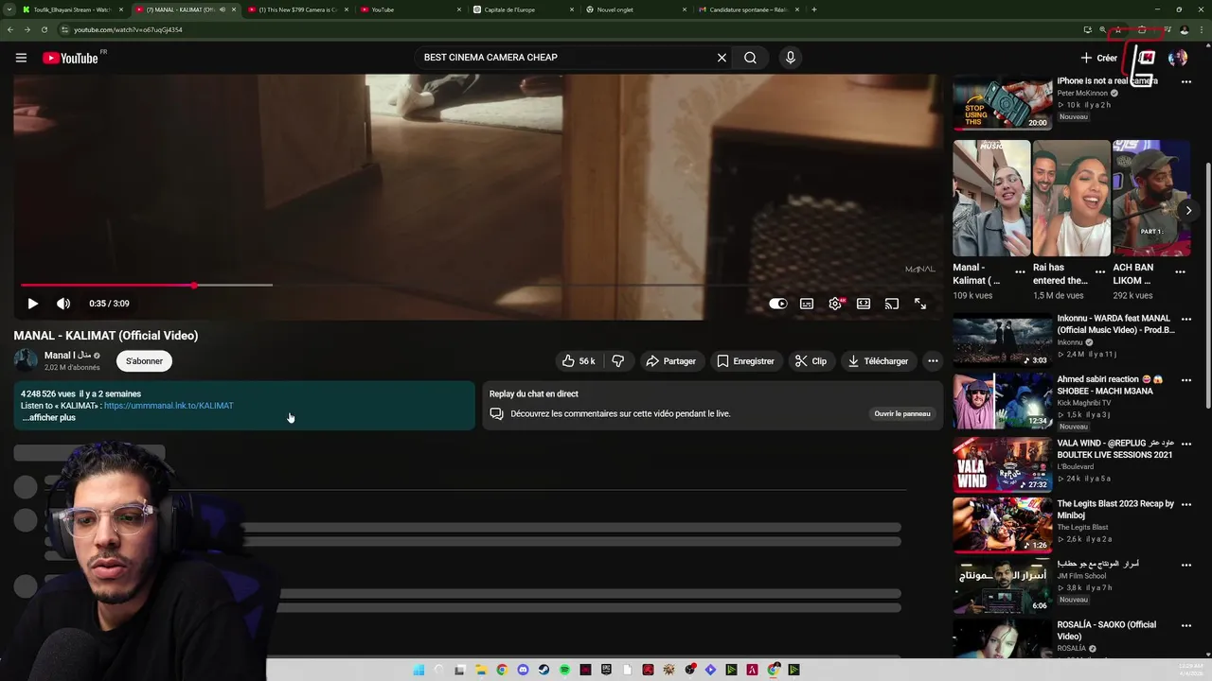Open more actions next to Télécharger

pos(933,361)
